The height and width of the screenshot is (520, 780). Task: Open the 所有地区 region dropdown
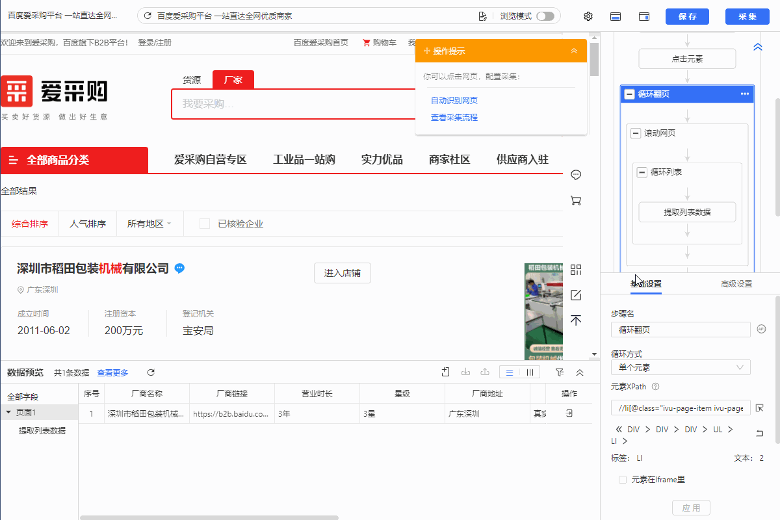coord(149,224)
